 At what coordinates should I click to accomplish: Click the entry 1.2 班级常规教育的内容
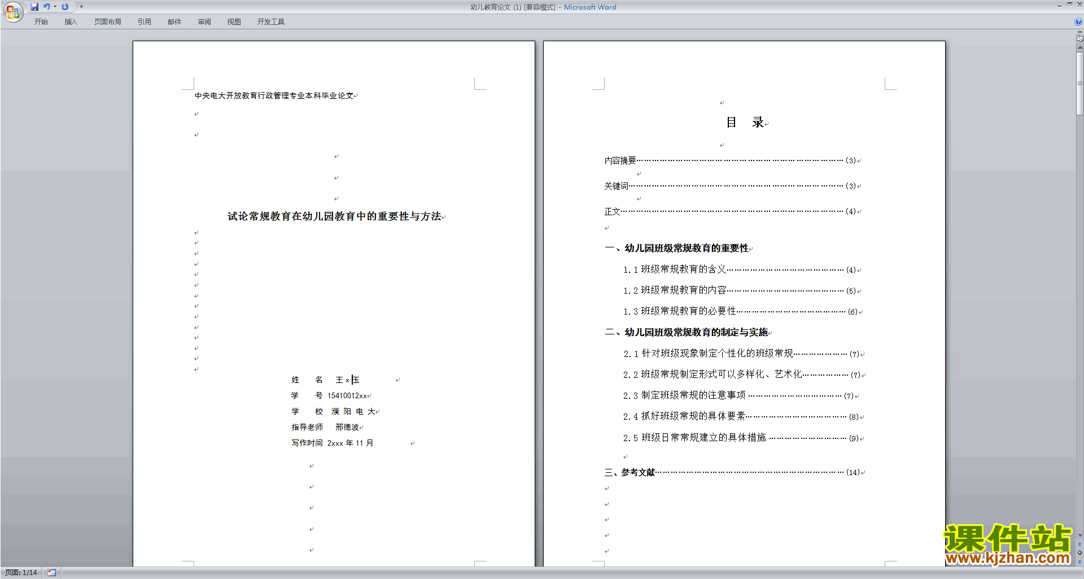click(x=740, y=291)
